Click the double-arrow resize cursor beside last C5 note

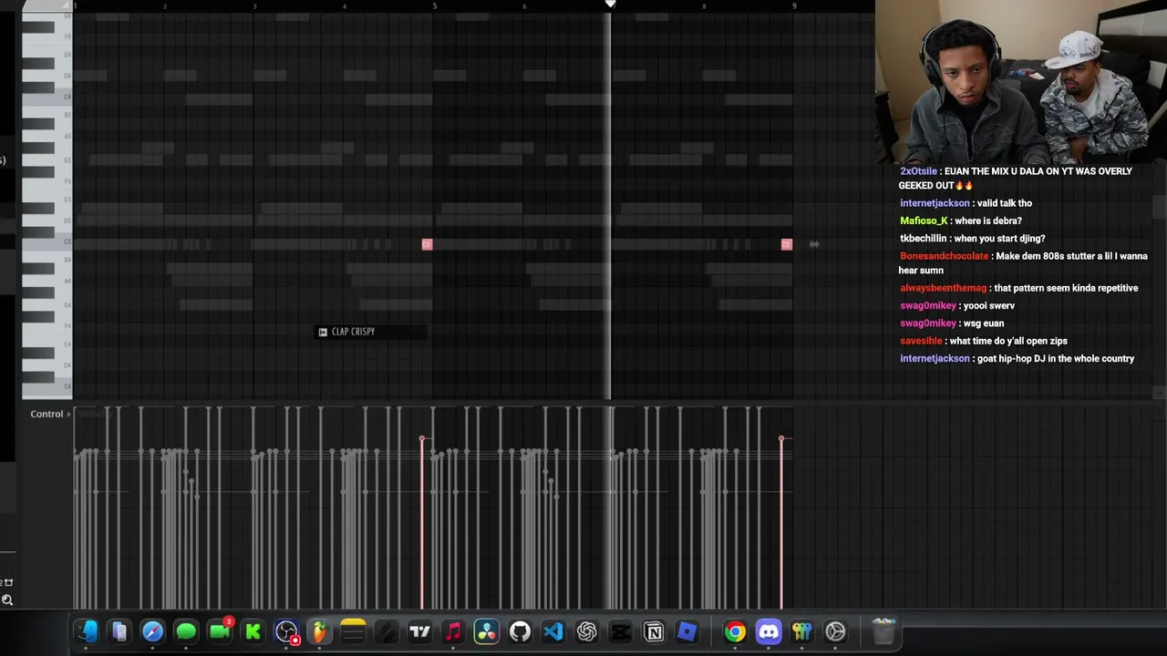(814, 244)
